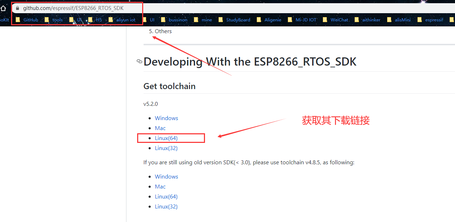Screen dimensions: 455x222
Task: Open Mac link under toolchain v4.8.5
Action: (x=160, y=186)
